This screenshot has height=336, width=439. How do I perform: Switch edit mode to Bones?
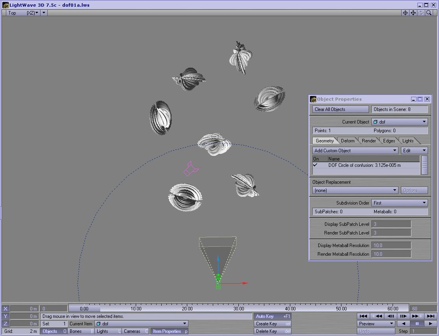click(x=81, y=331)
